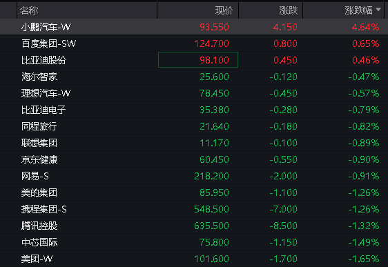Sort by the 现价 column header
Screen dimensions: 388x267
tap(197, 10)
